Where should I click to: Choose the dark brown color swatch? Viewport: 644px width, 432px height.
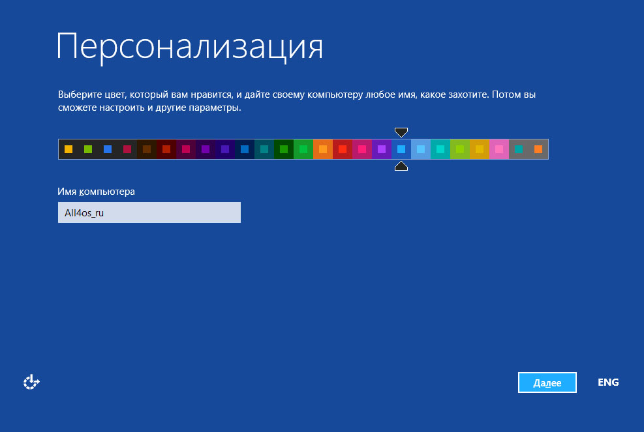[x=147, y=149]
